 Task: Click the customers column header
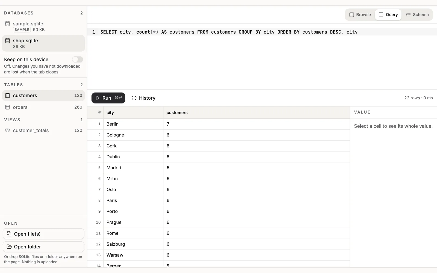pos(257,112)
